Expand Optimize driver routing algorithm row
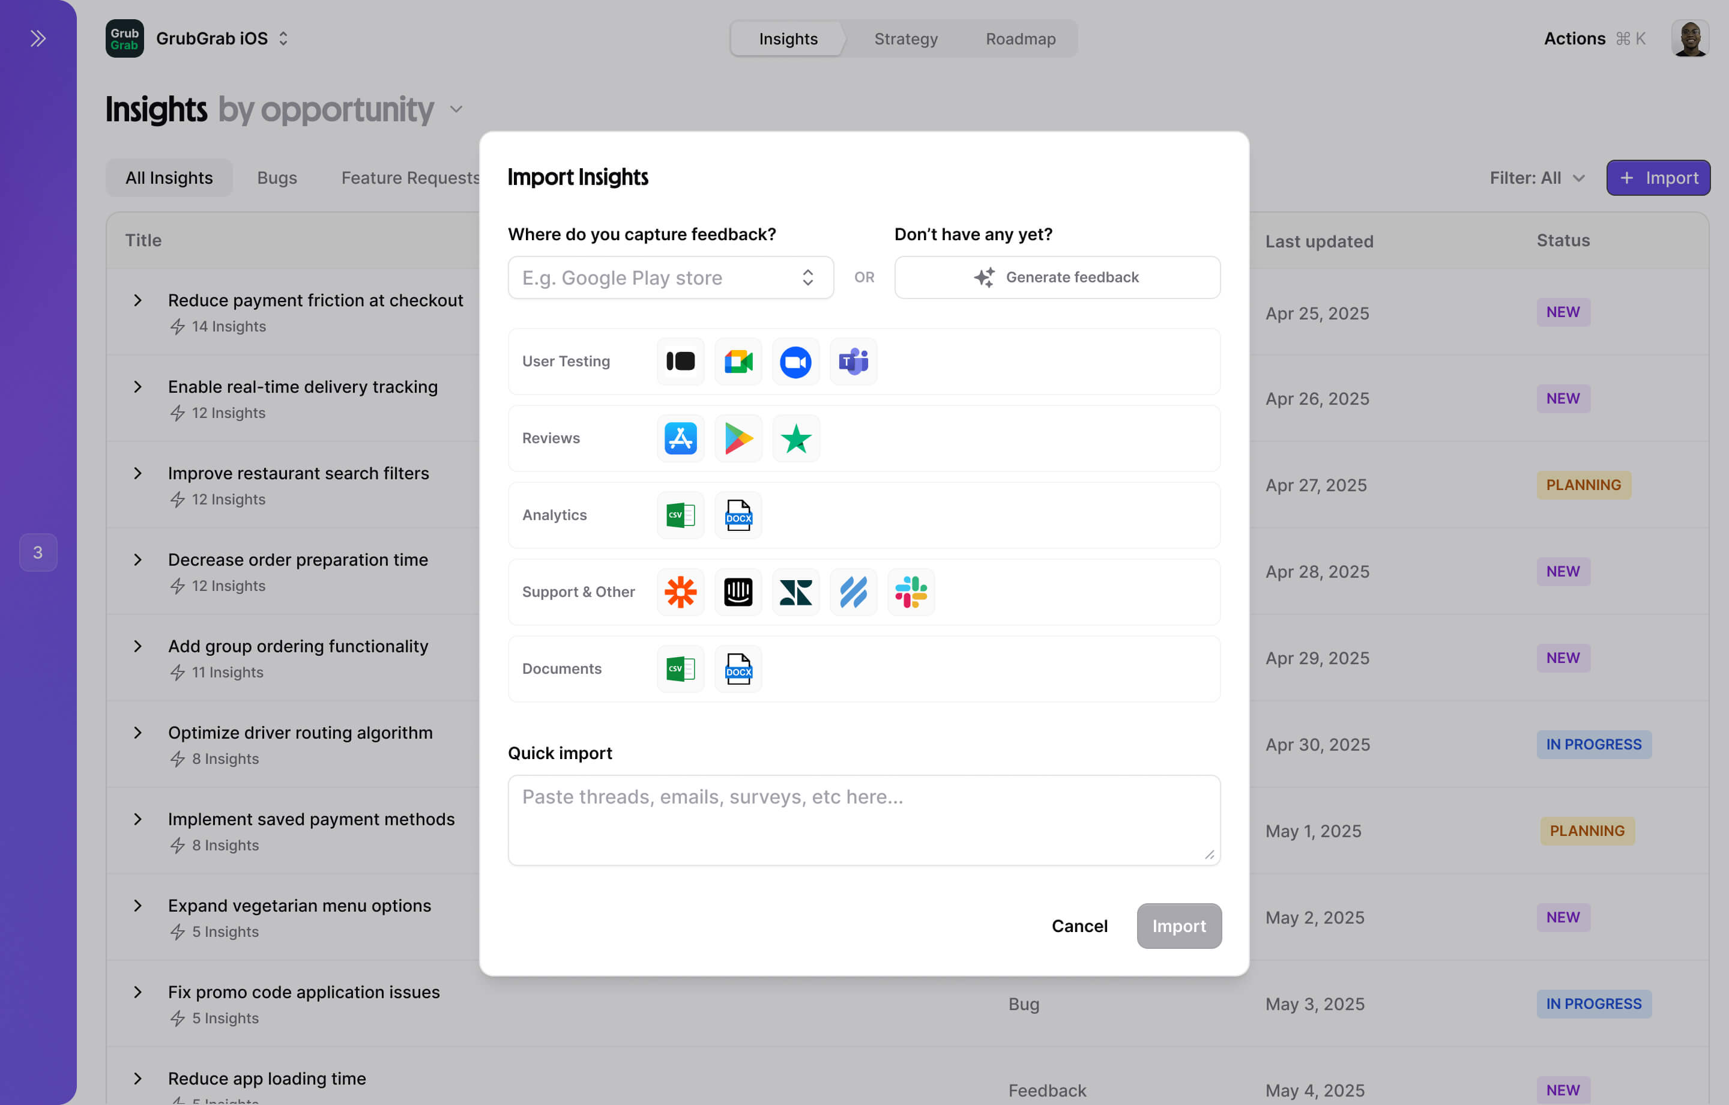Viewport: 1729px width, 1105px height. click(x=138, y=733)
